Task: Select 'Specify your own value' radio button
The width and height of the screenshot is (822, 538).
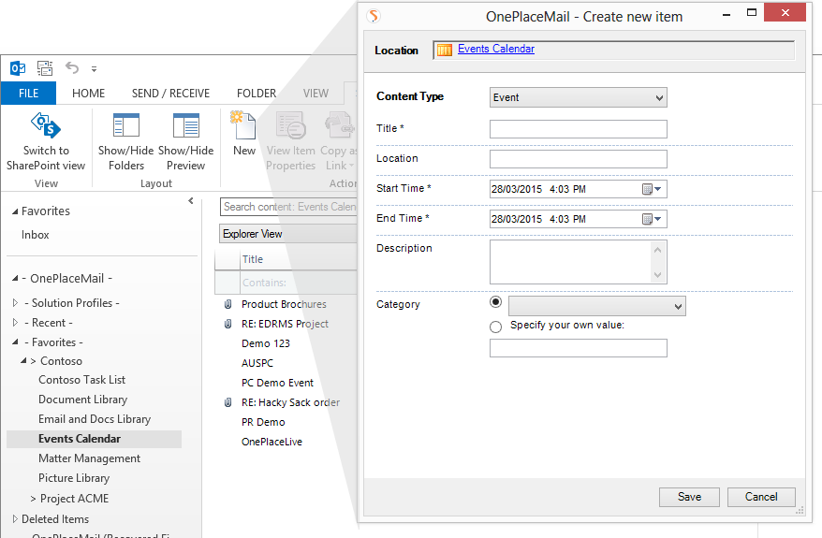Action: pos(495,327)
